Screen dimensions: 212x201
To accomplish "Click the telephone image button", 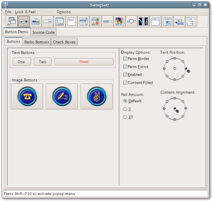I will [27, 96].
